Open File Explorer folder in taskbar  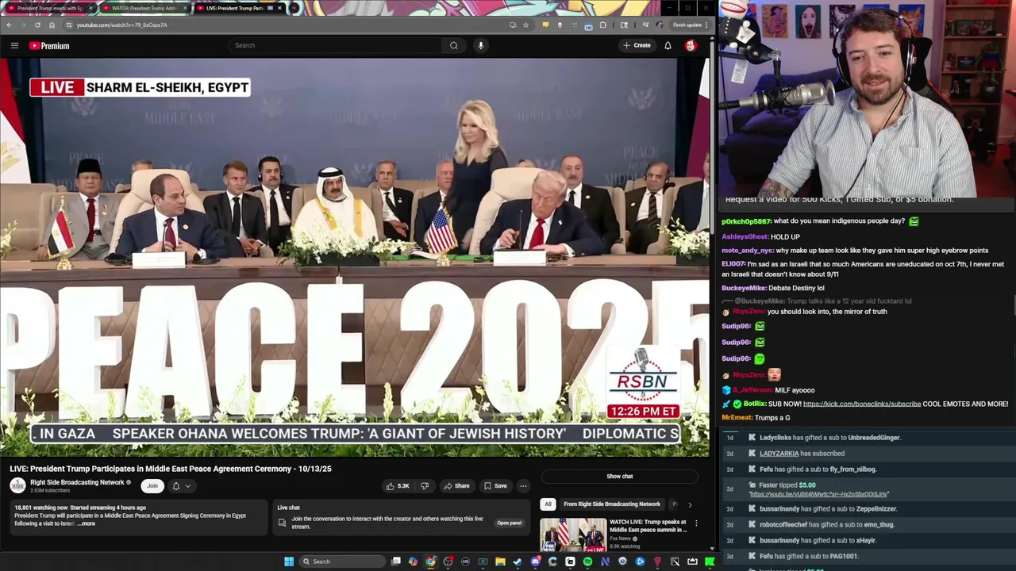(500, 561)
